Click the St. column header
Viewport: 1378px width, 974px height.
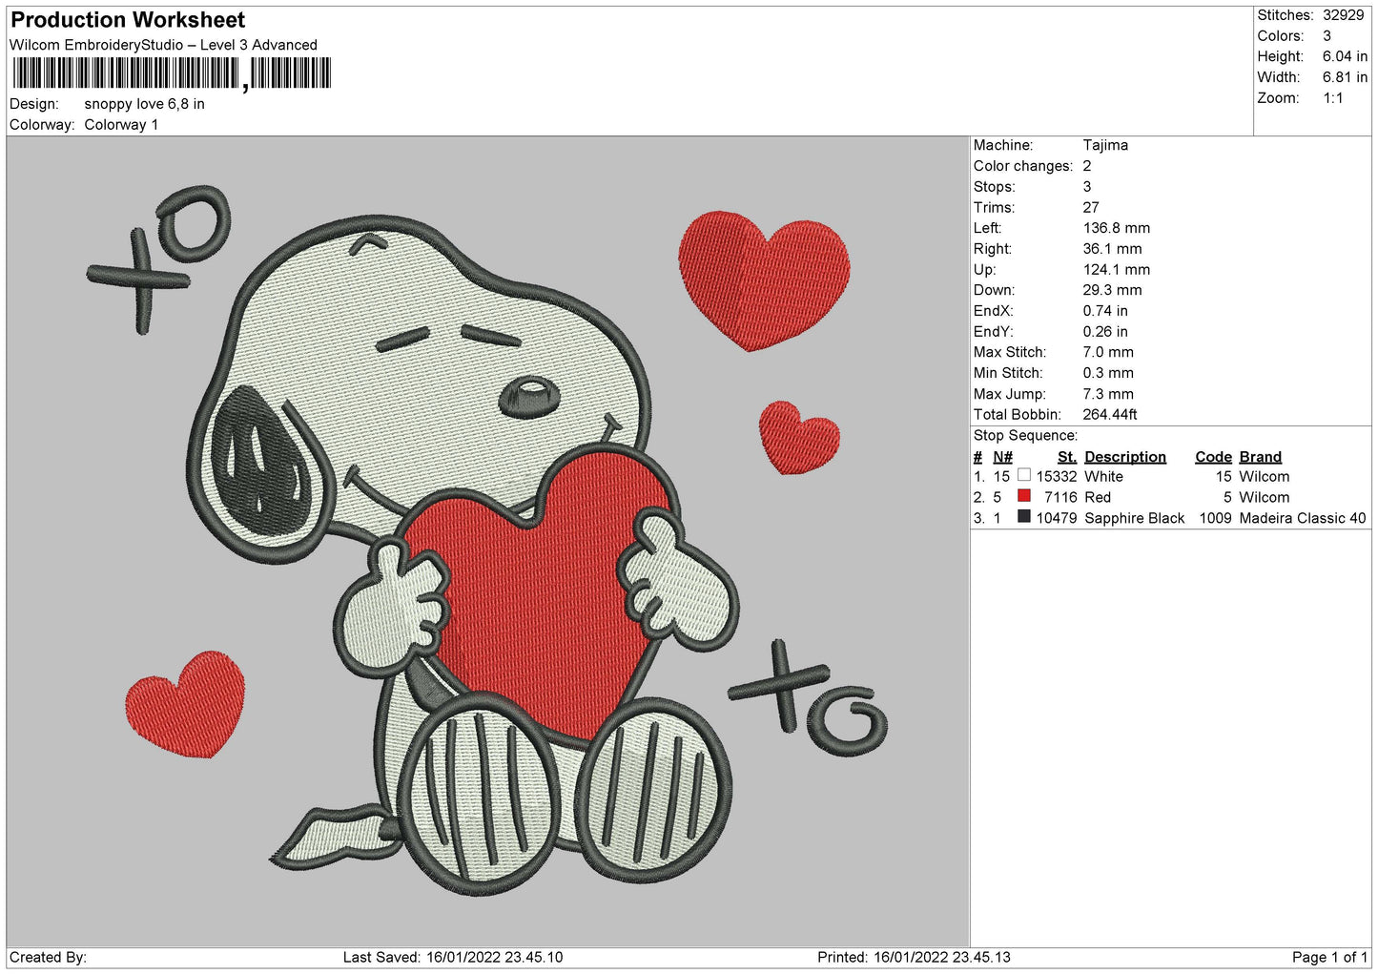pos(1066,457)
